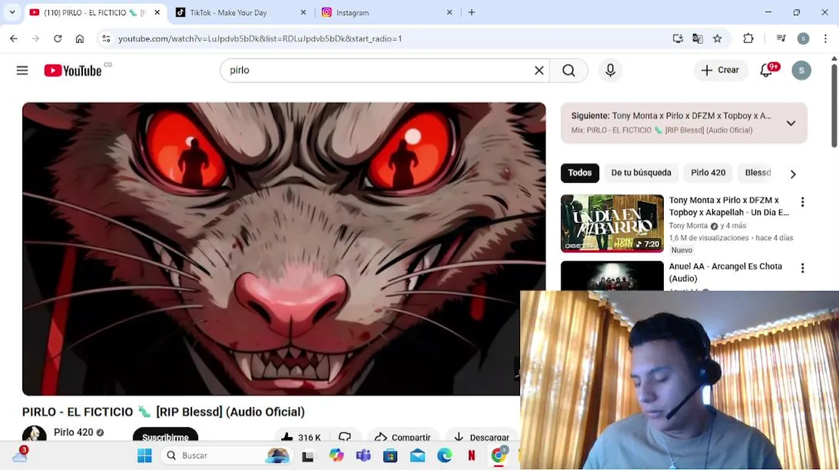
Task: Open the browser home page
Action: point(80,39)
